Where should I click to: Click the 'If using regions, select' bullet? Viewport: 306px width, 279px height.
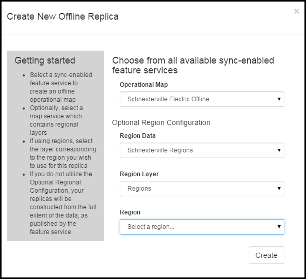click(63, 153)
